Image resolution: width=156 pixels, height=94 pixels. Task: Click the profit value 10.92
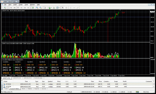125,84
